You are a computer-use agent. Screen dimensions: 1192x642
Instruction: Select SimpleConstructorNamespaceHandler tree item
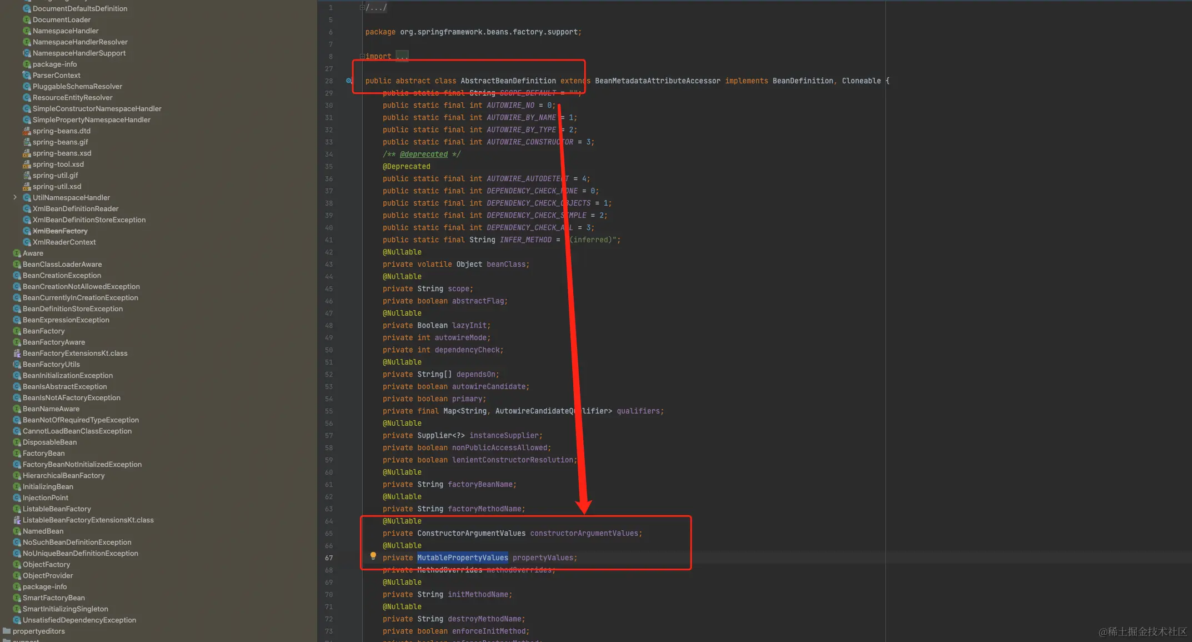coord(97,109)
